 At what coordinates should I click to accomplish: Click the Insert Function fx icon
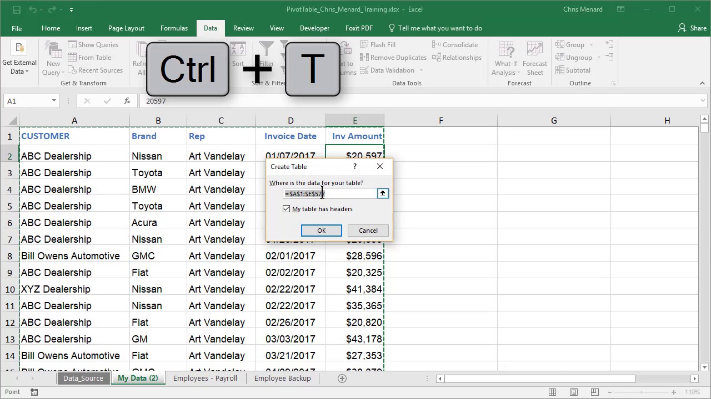point(127,101)
